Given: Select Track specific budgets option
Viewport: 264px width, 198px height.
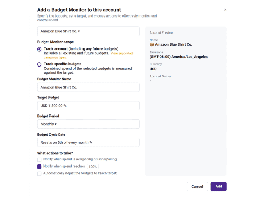Looking at the screenshot, I should pos(39,64).
